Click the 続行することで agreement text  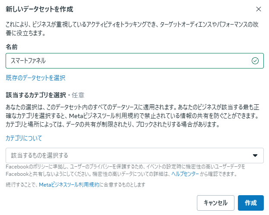[22, 184]
